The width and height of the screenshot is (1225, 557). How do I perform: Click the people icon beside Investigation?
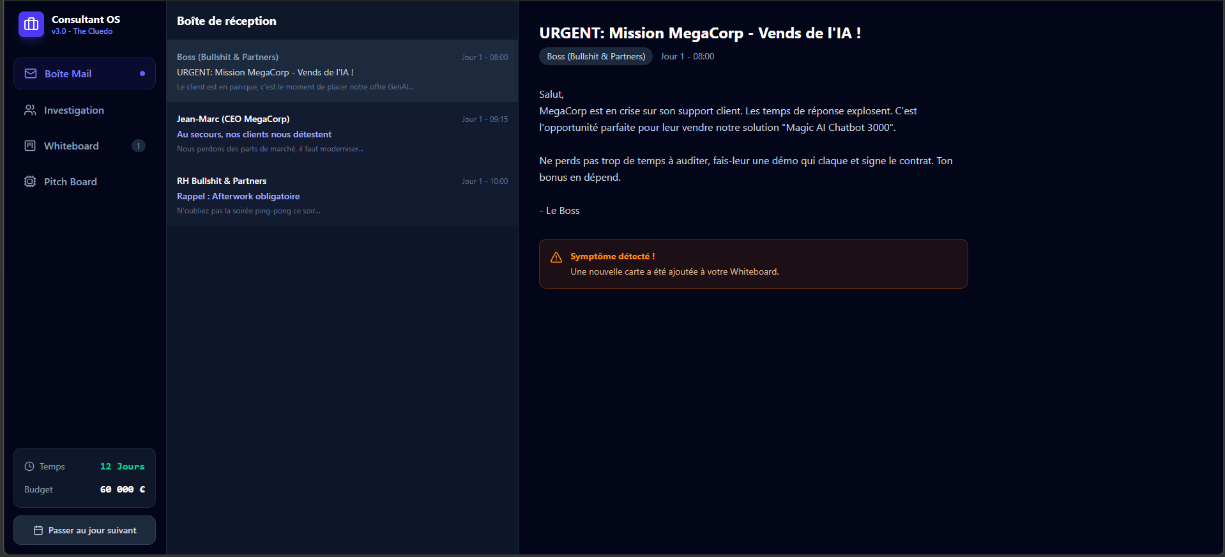(x=30, y=110)
